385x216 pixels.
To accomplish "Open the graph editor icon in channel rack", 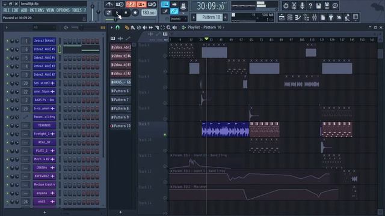I will point(103,28).
